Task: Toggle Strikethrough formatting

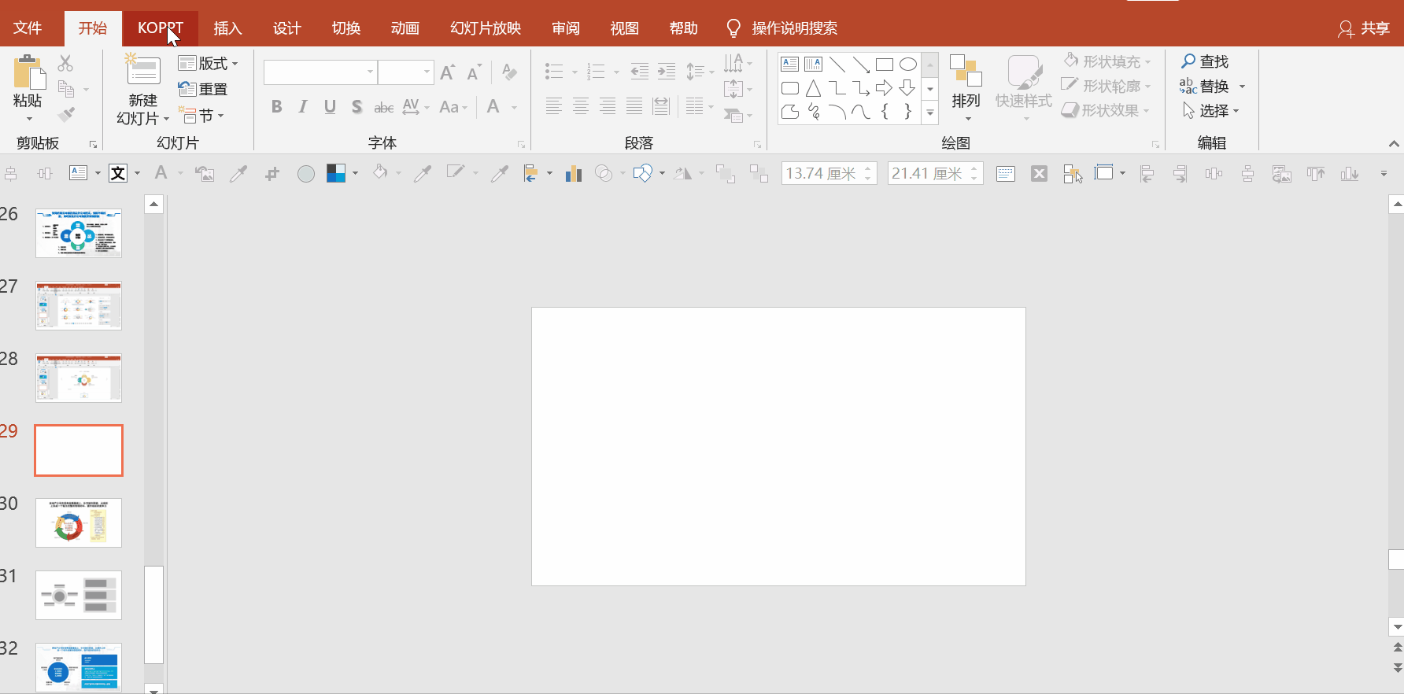Action: [383, 107]
